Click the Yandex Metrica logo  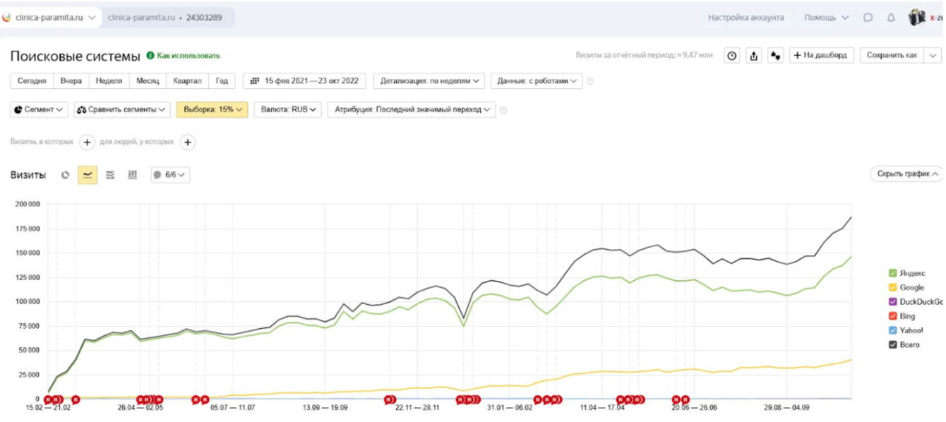pyautogui.click(x=7, y=18)
